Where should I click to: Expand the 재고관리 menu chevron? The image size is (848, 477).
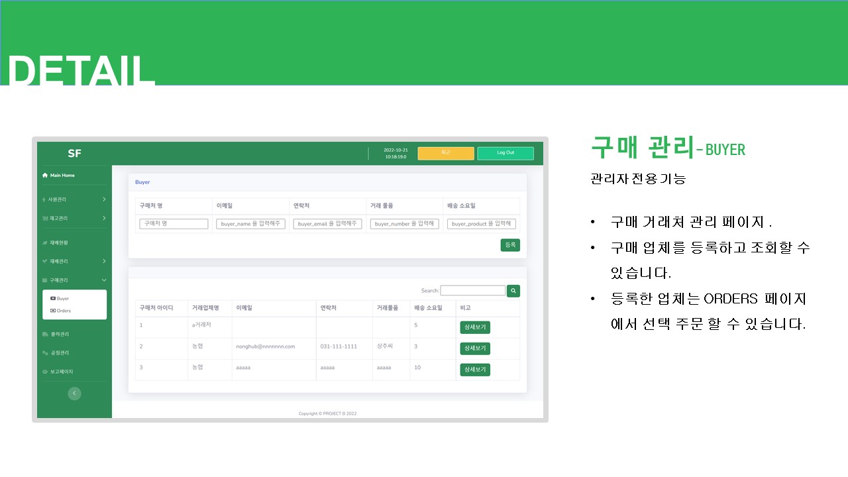coord(104,218)
